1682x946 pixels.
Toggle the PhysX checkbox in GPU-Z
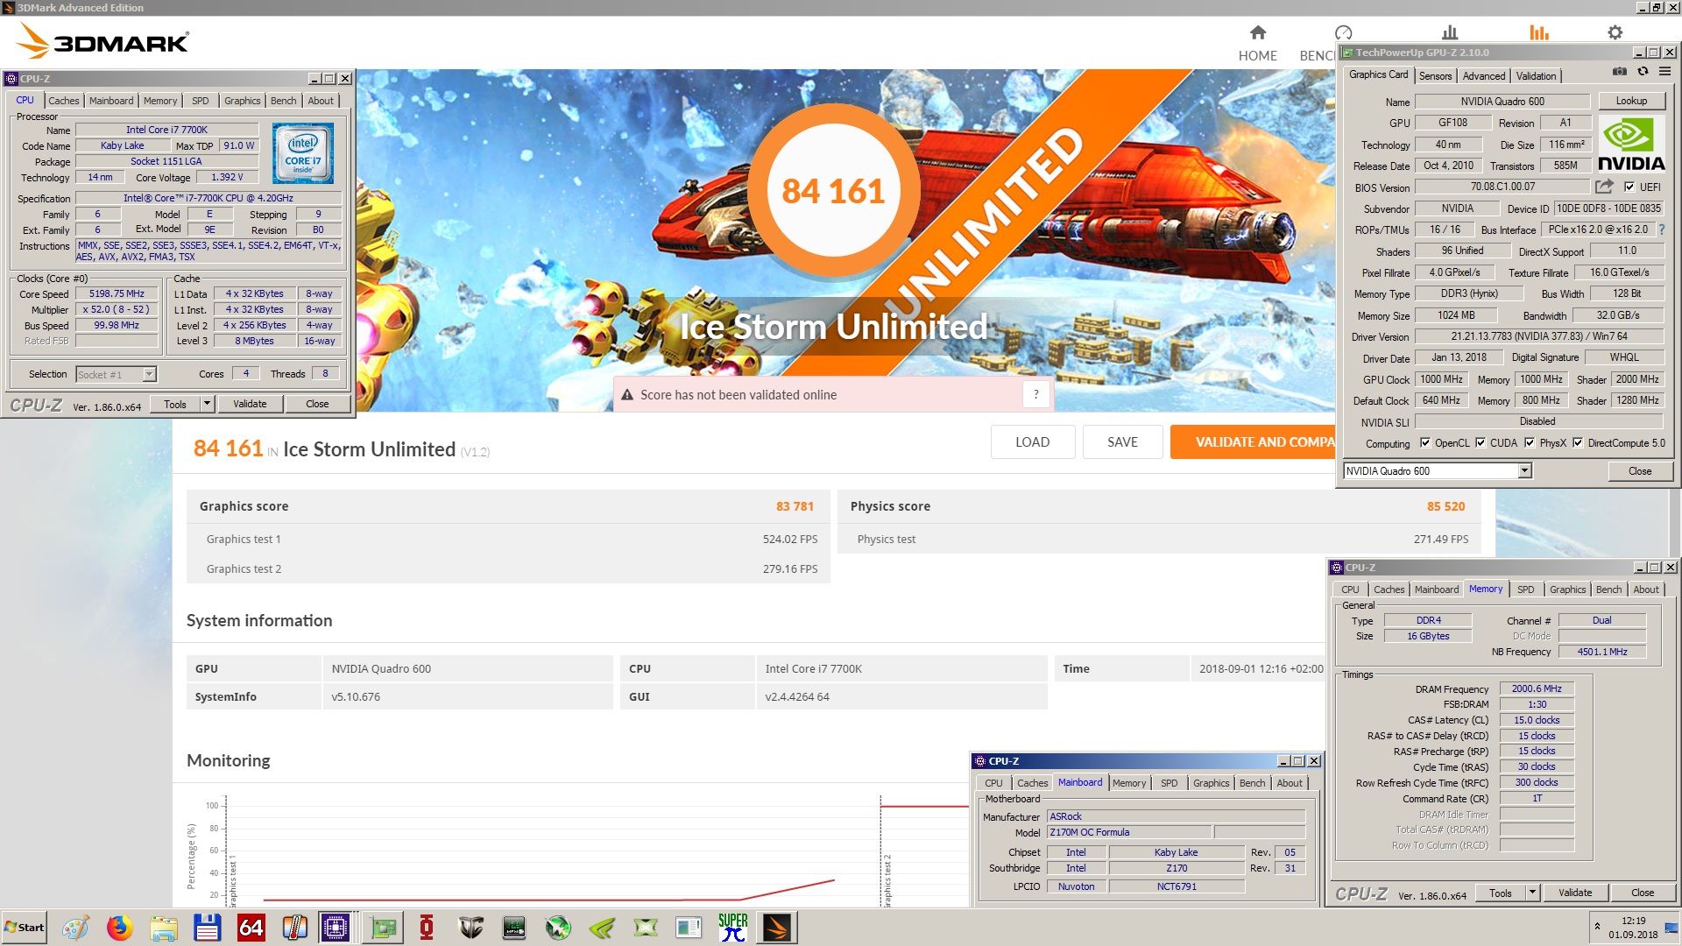click(1530, 443)
